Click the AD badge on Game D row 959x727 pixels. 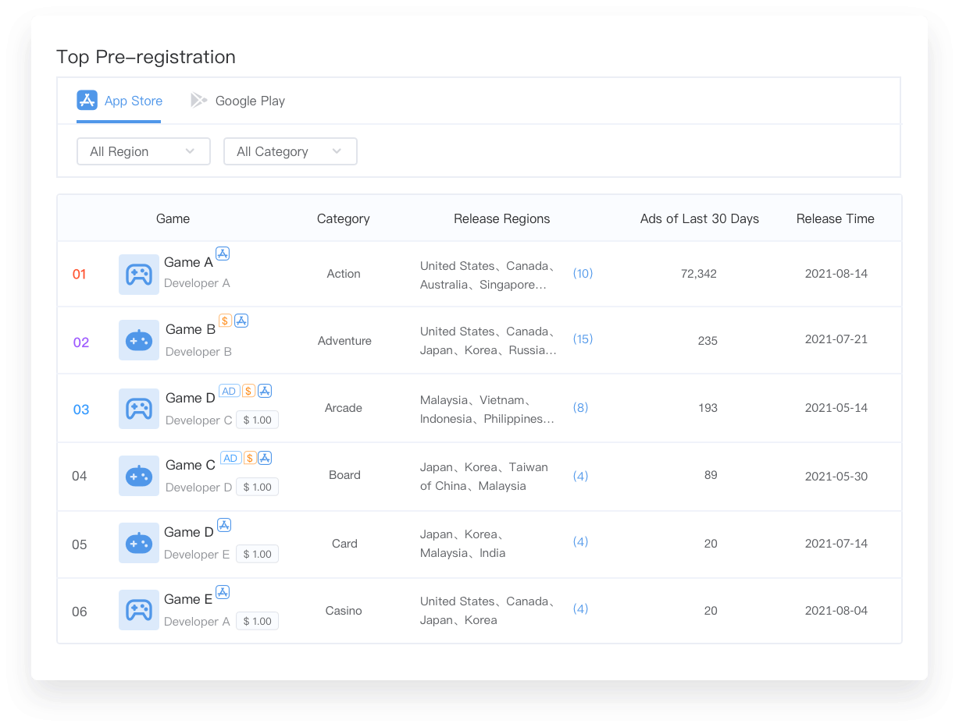click(229, 391)
